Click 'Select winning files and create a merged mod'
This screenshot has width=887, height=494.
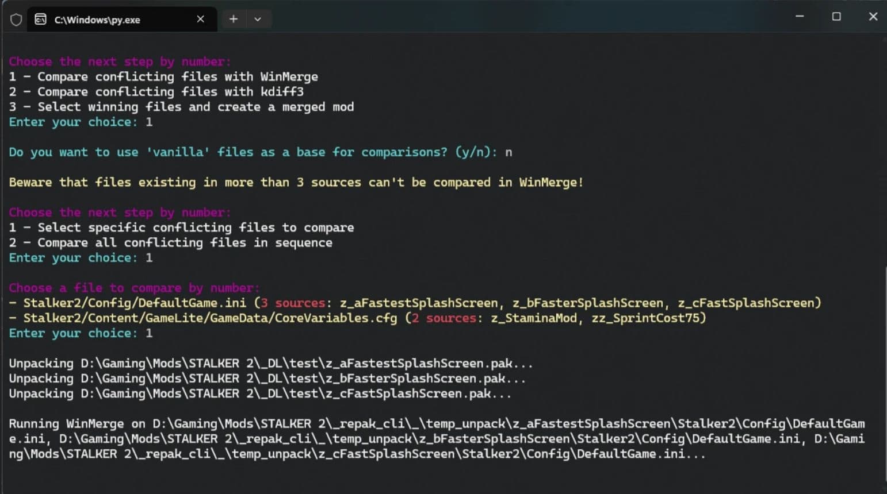[181, 107]
